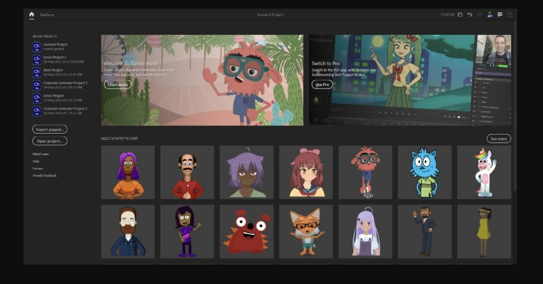
Task: Select the waving man in suit puppet
Action: tap(425, 232)
